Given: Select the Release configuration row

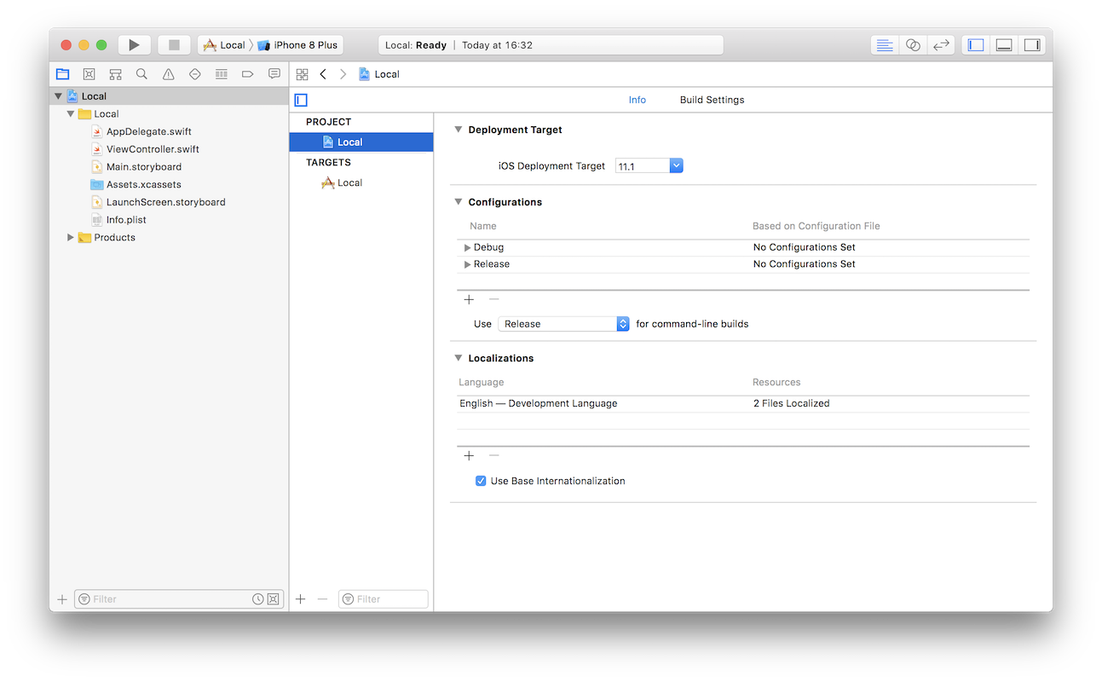Looking at the screenshot, I should 493,263.
